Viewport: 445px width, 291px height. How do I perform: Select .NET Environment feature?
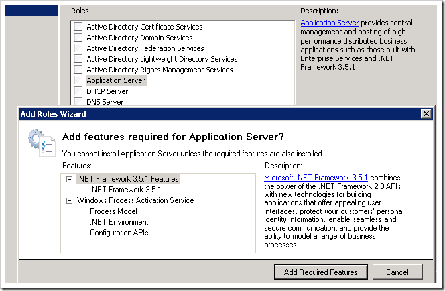(119, 222)
